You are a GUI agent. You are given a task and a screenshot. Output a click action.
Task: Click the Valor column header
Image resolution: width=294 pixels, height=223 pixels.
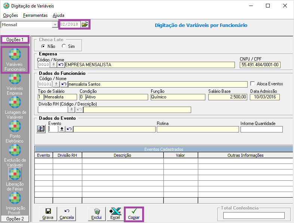point(181,155)
